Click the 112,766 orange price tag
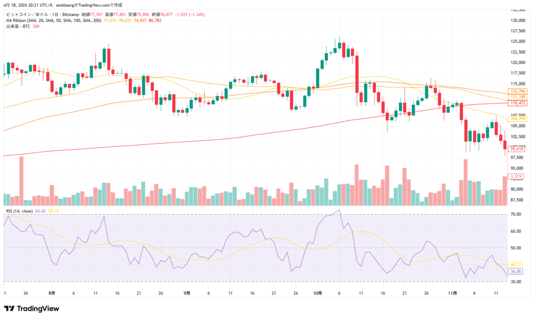Viewport: 534px width, 319px height. point(517,91)
